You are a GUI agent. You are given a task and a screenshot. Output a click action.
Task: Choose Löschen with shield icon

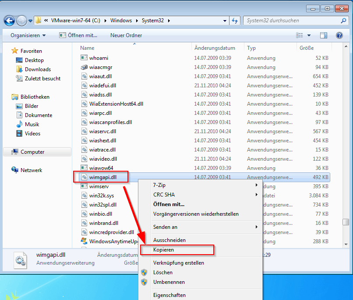tap(201, 272)
